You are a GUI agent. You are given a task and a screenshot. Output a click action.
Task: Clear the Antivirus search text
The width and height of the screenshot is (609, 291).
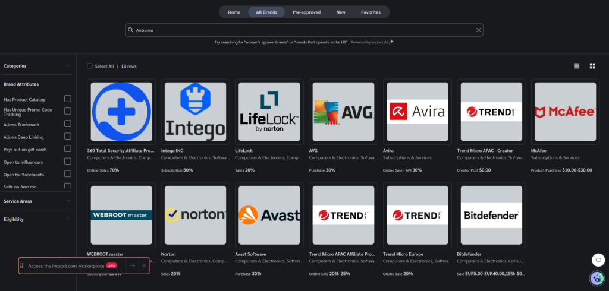tap(479, 30)
